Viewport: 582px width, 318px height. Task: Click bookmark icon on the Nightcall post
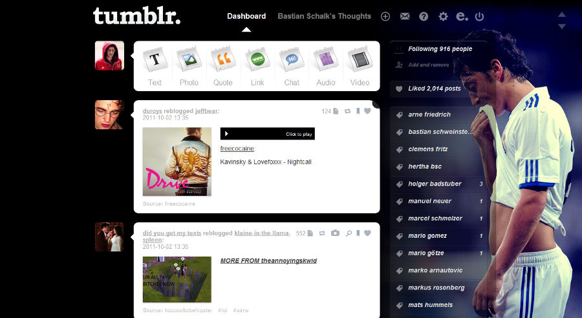pyautogui.click(x=358, y=111)
